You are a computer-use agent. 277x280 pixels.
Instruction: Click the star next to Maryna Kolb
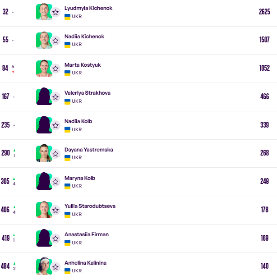55,182
